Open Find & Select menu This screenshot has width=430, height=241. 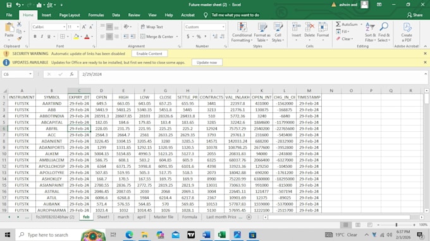click(x=384, y=32)
